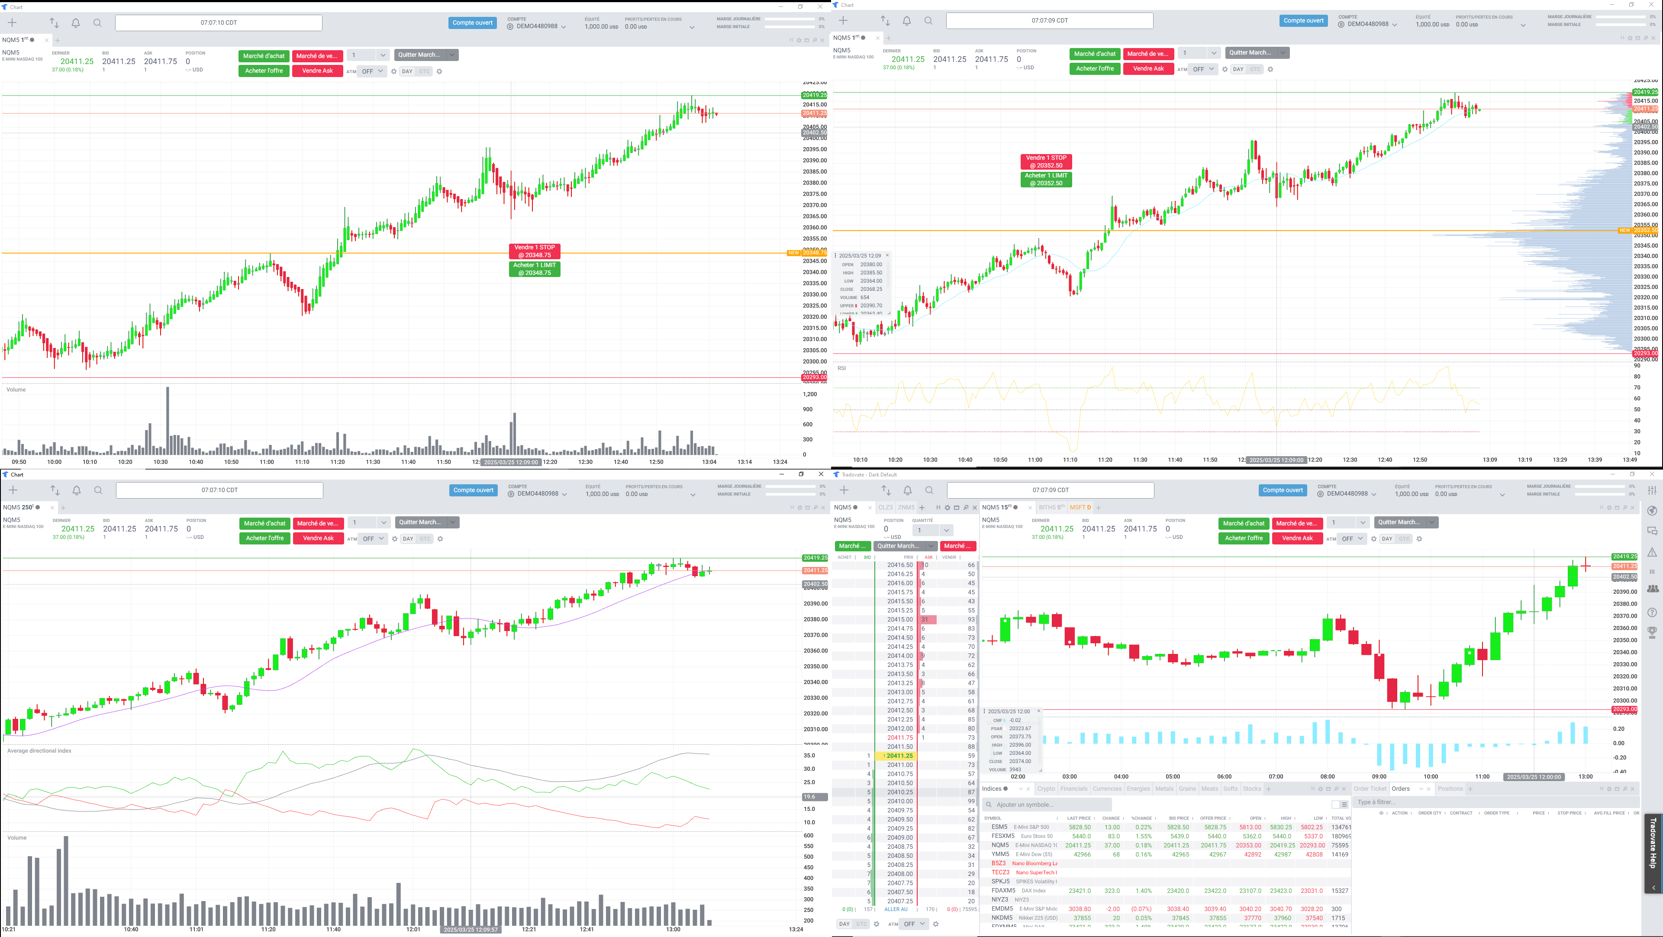This screenshot has height=937, width=1663.
Task: Expand ATM OFF dropdown in top-right chart
Action: click(x=1203, y=69)
